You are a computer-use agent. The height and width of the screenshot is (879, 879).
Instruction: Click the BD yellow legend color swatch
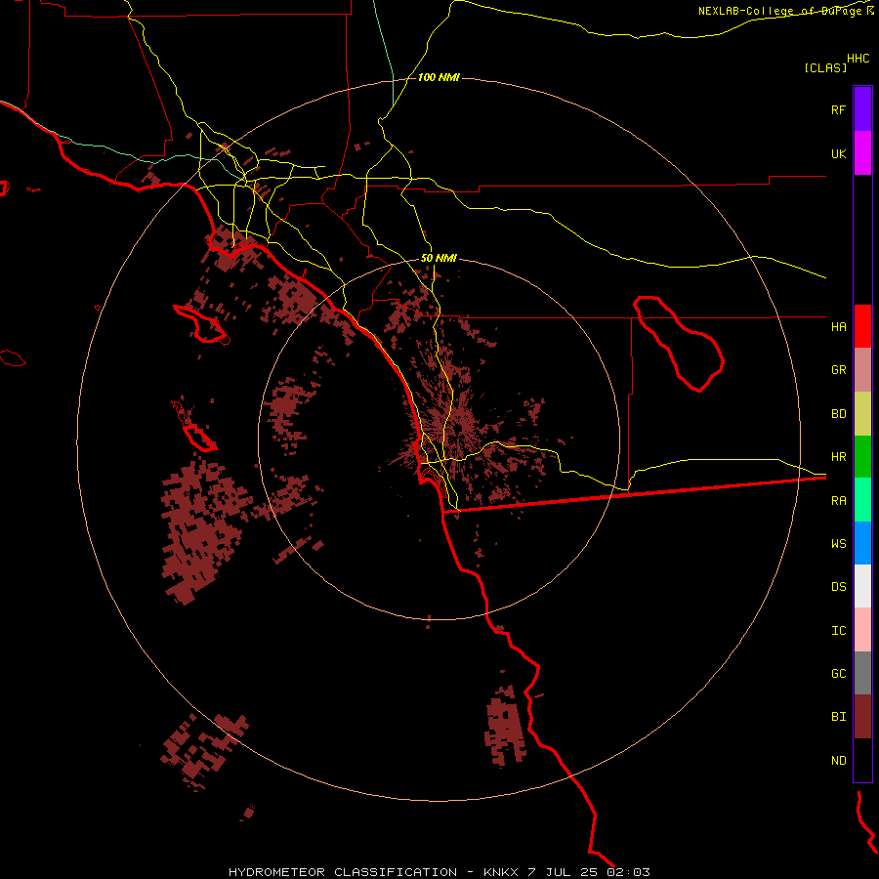pyautogui.click(x=862, y=413)
